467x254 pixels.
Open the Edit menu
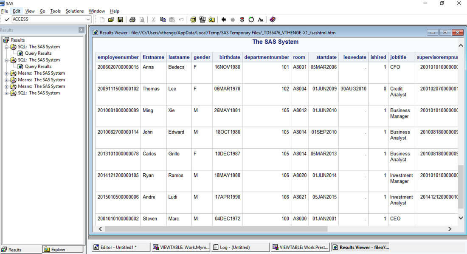17,11
